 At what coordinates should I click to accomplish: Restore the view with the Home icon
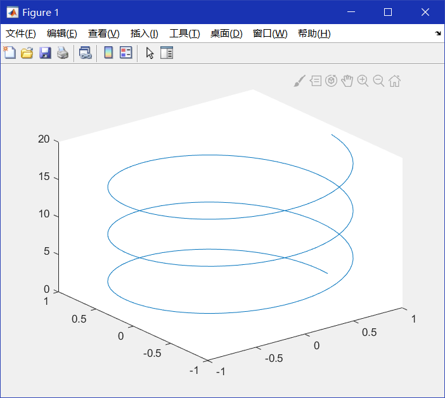pyautogui.click(x=395, y=81)
